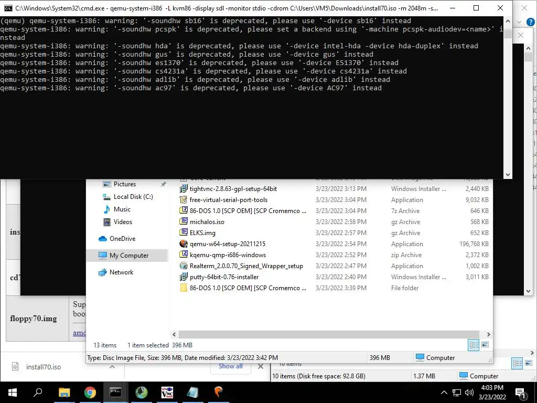Open the notebook-shaped taskbar app
This screenshot has width=537, height=403.
pos(192,393)
